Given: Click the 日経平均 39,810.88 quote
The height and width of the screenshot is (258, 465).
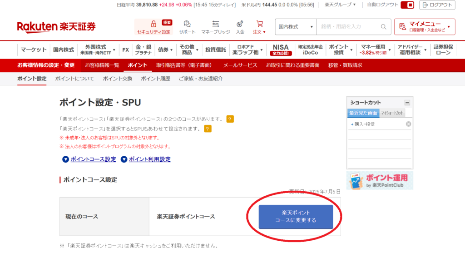Looking at the screenshot, I should (x=176, y=5).
